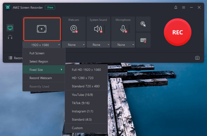Image resolution: width=207 pixels, height=136 pixels.
Task: Click the Microphone volume level meter
Action: point(129,29)
